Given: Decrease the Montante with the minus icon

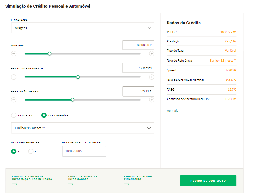Looking at the screenshot, I should point(14,54).
